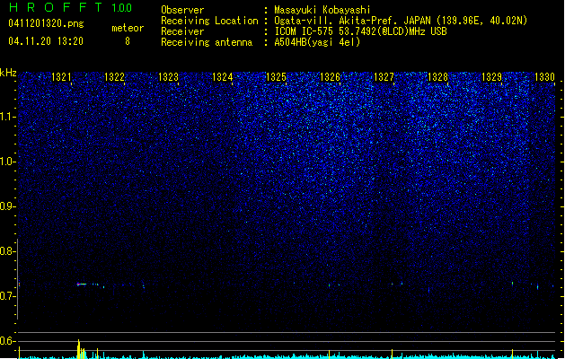Click the Observer label
The height and width of the screenshot is (359, 565).
pyautogui.click(x=182, y=10)
